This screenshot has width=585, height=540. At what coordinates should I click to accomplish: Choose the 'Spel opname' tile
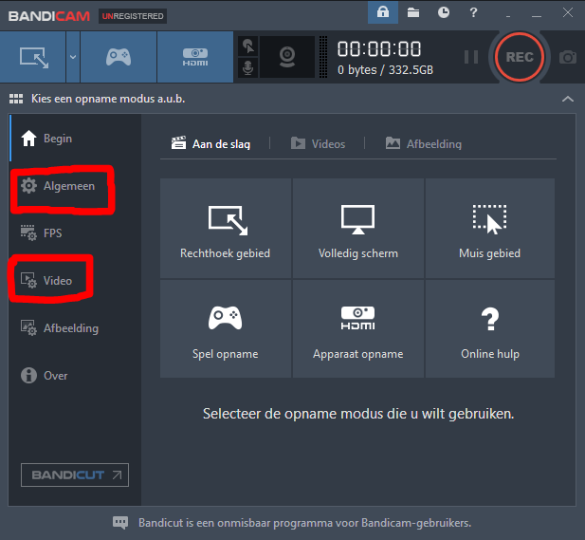pos(226,328)
